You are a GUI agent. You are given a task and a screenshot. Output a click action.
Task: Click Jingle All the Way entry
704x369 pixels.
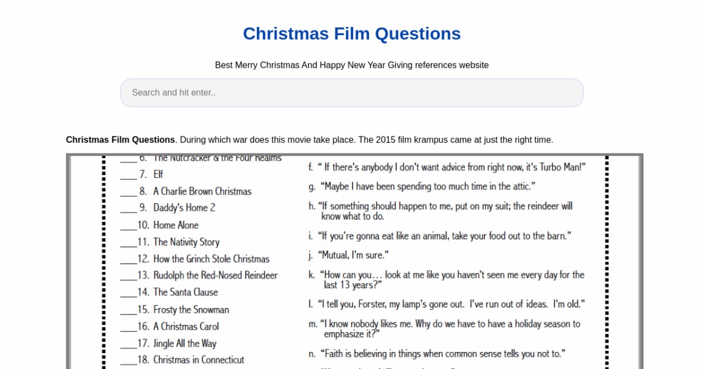coord(185,344)
